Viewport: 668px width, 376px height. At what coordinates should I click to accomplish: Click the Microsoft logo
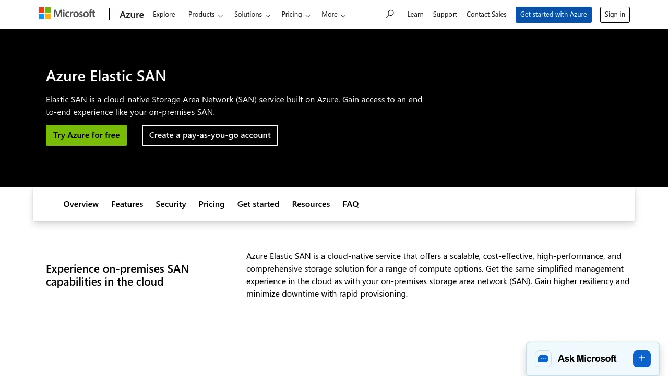point(67,14)
